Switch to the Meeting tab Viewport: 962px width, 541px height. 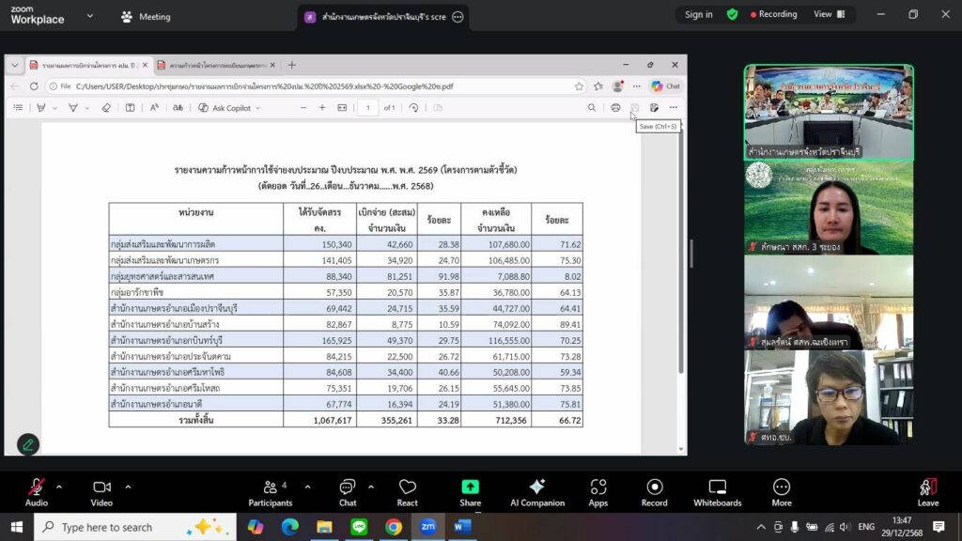146,16
